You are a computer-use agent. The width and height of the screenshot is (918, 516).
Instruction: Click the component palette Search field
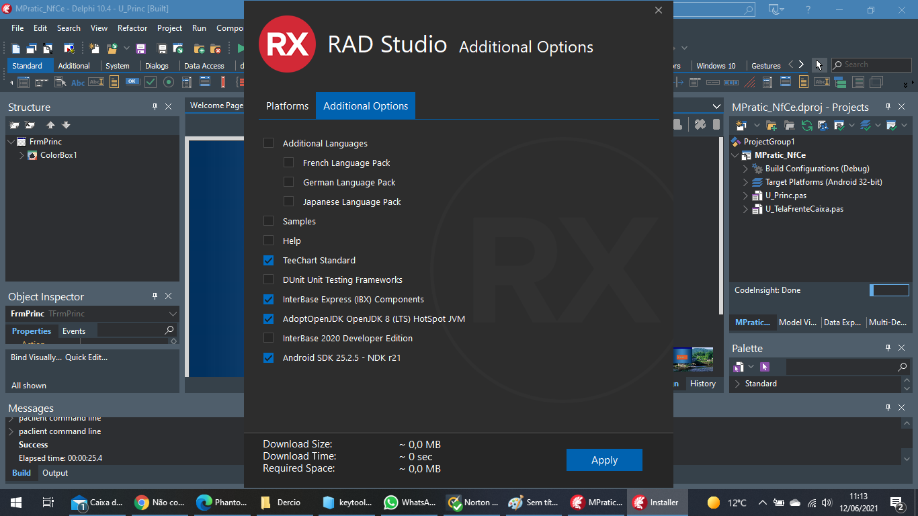pyautogui.click(x=871, y=64)
